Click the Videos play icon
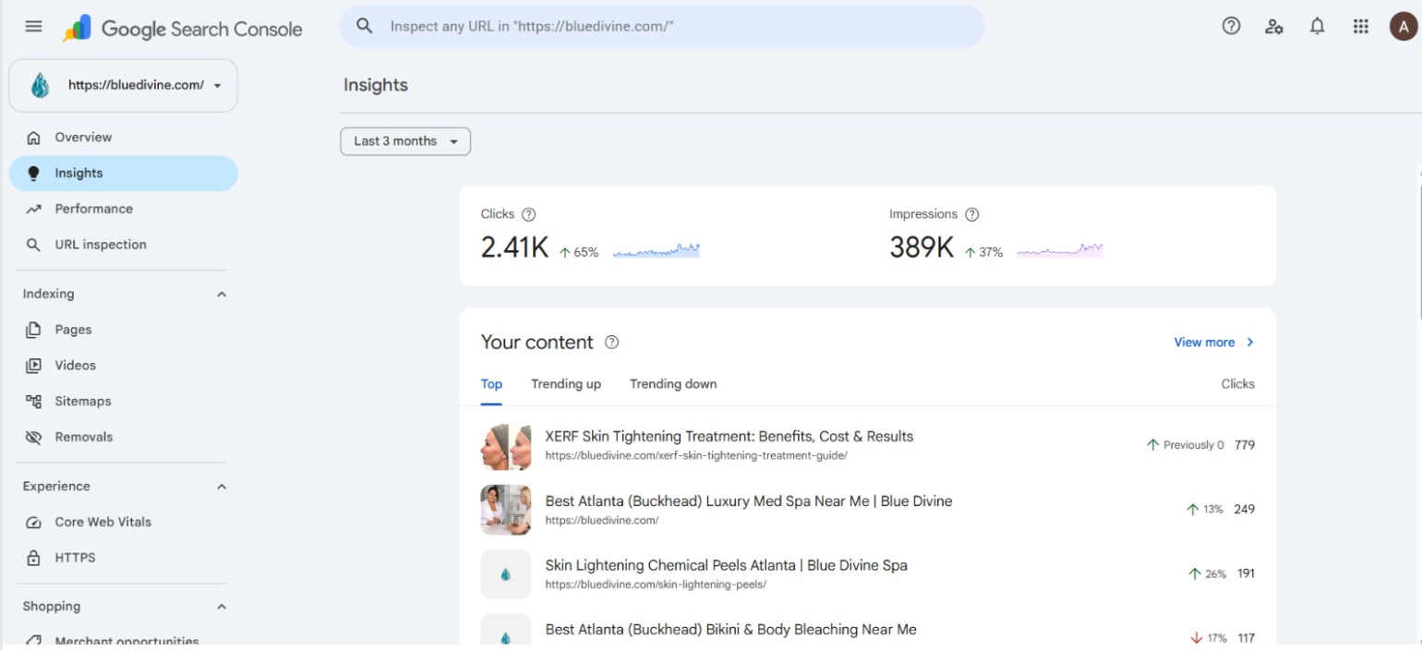 point(34,366)
